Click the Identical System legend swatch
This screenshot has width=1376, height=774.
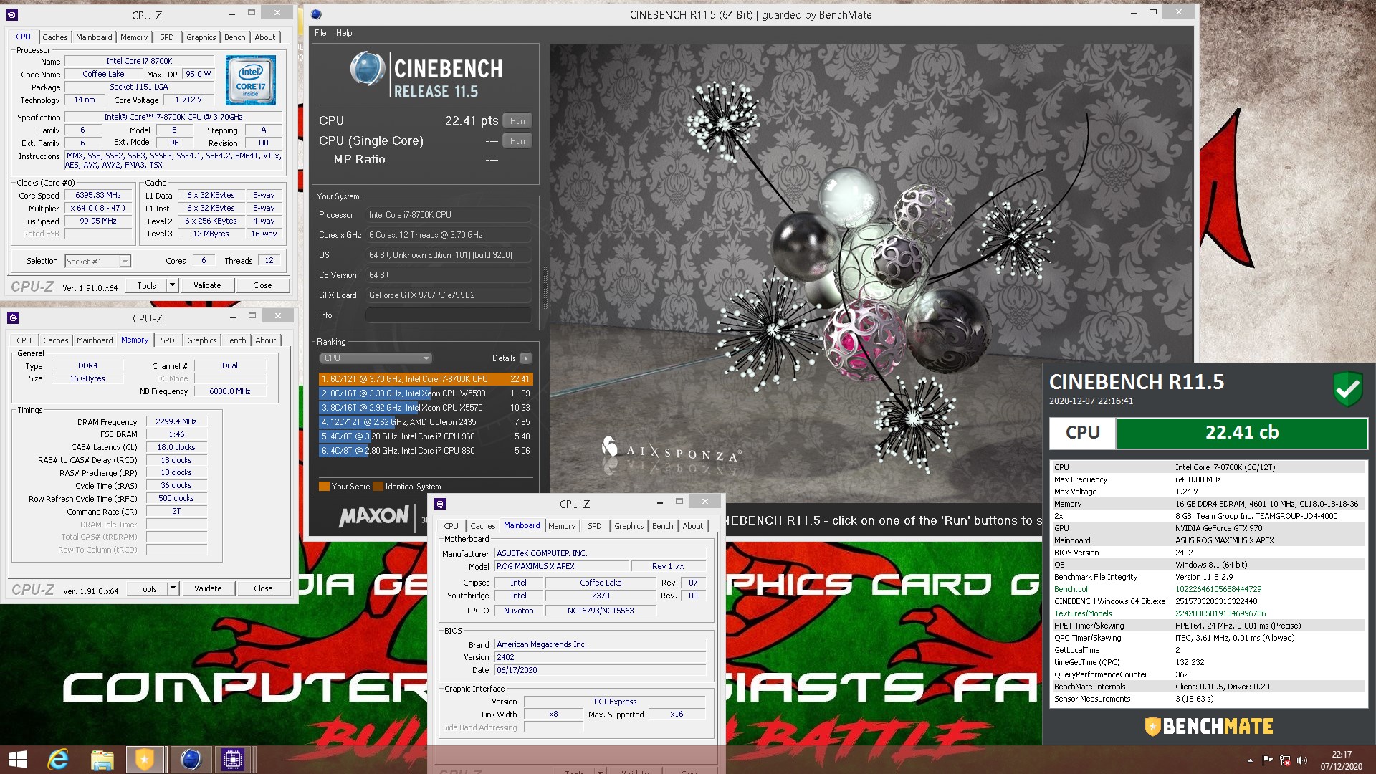coord(378,487)
